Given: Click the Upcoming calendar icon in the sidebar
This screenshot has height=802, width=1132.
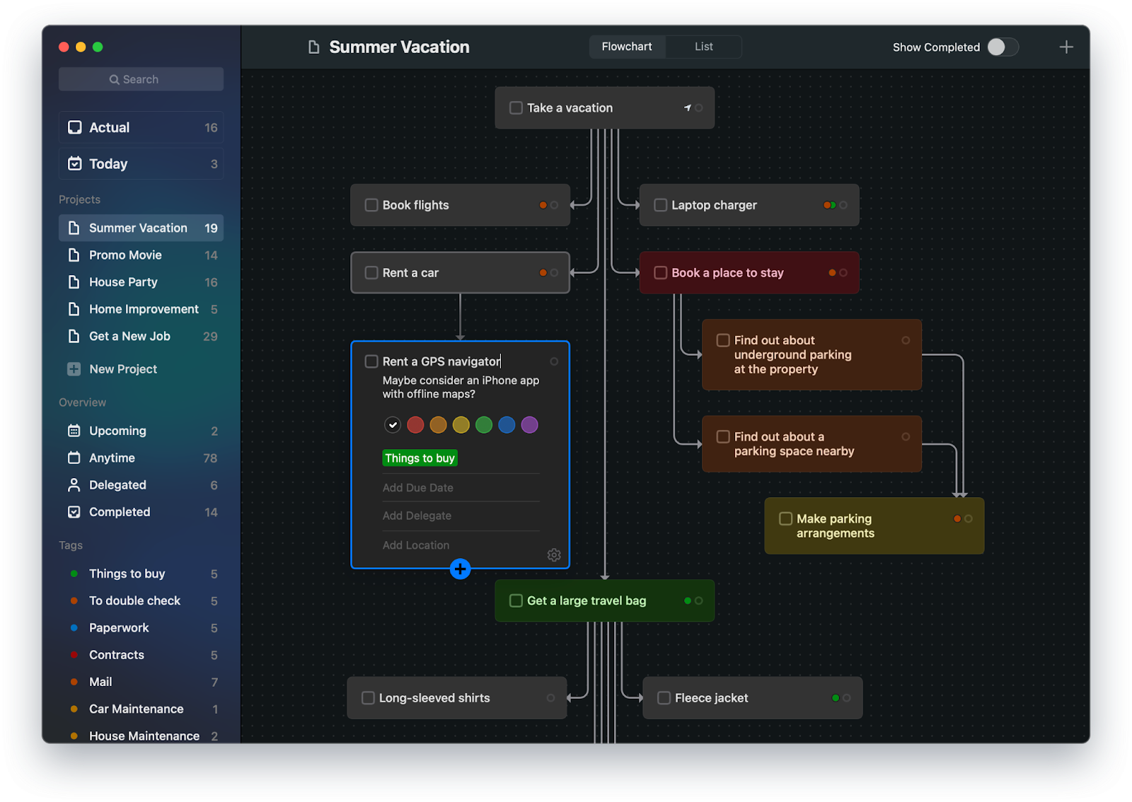Looking at the screenshot, I should click(x=74, y=430).
